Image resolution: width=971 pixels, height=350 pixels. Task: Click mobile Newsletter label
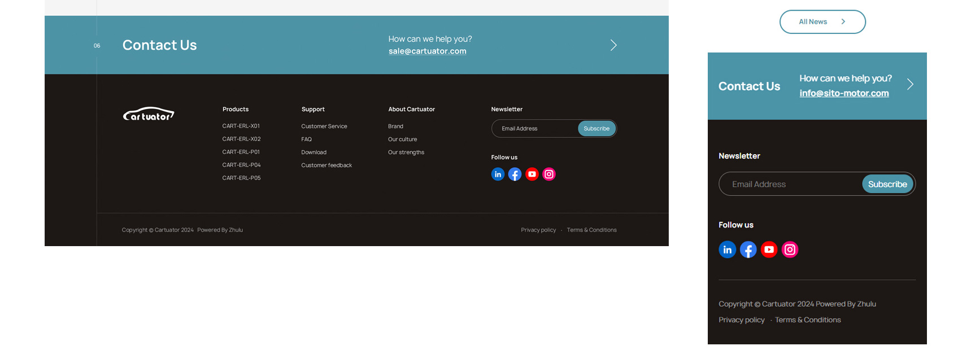tap(739, 156)
